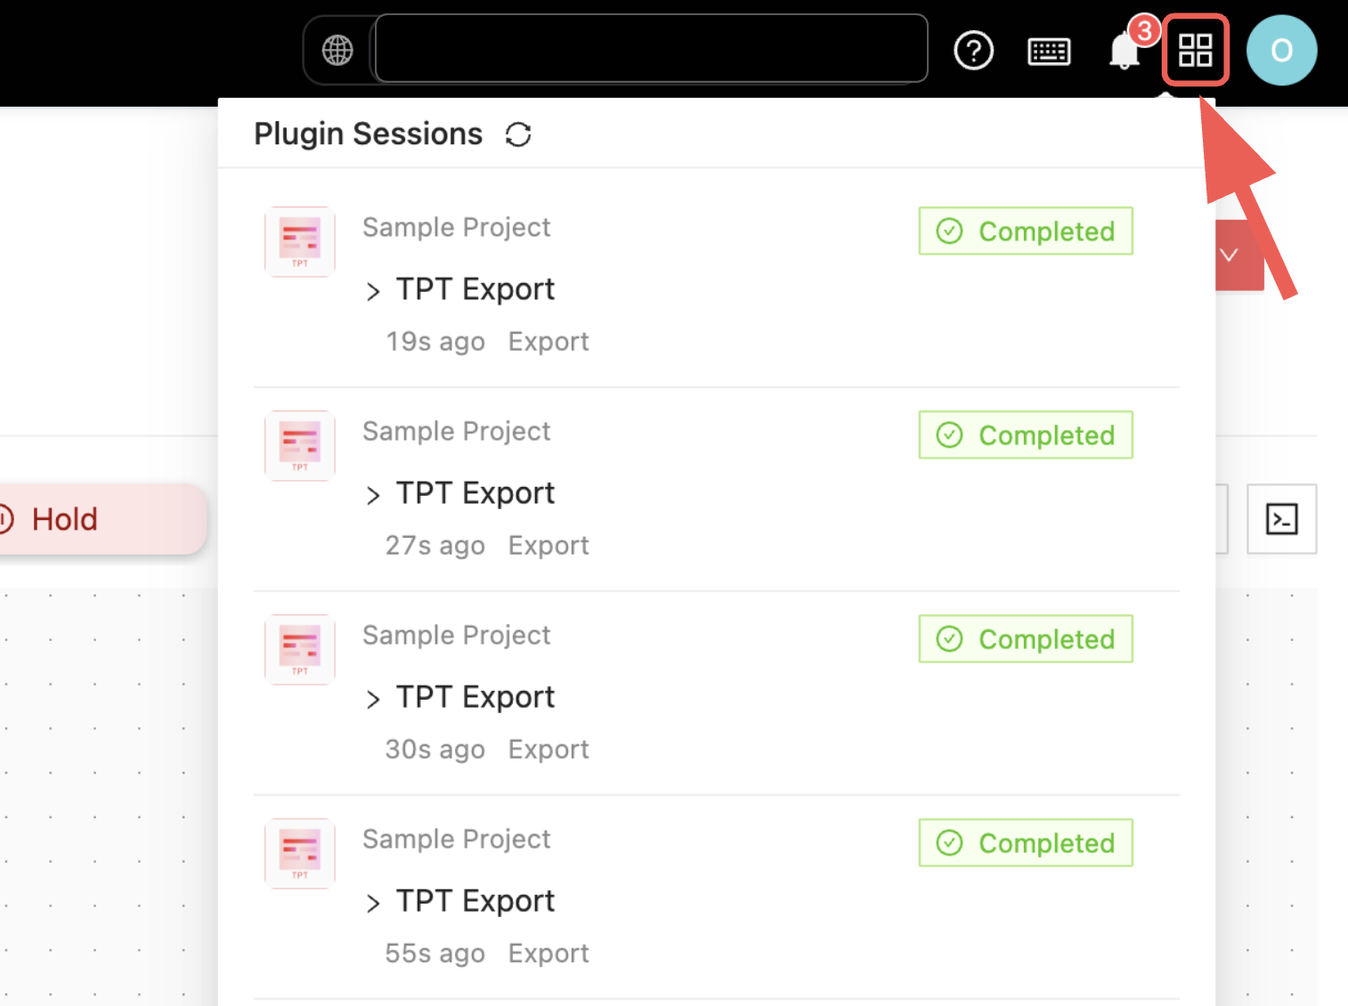This screenshot has width=1348, height=1006.
Task: Expand the TPT Export from 27s ago
Action: click(x=373, y=494)
